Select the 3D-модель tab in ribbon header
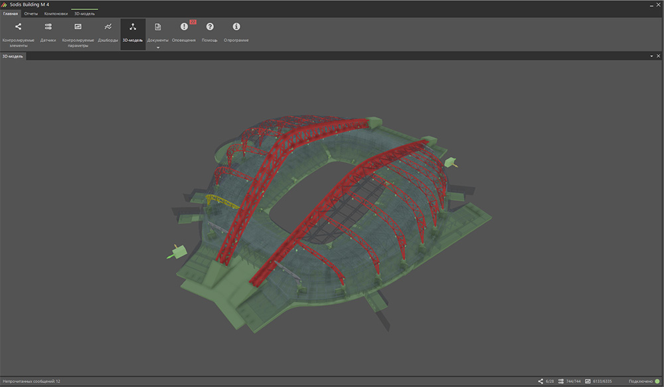 click(x=84, y=13)
